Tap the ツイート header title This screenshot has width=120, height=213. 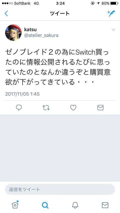pos(60,13)
